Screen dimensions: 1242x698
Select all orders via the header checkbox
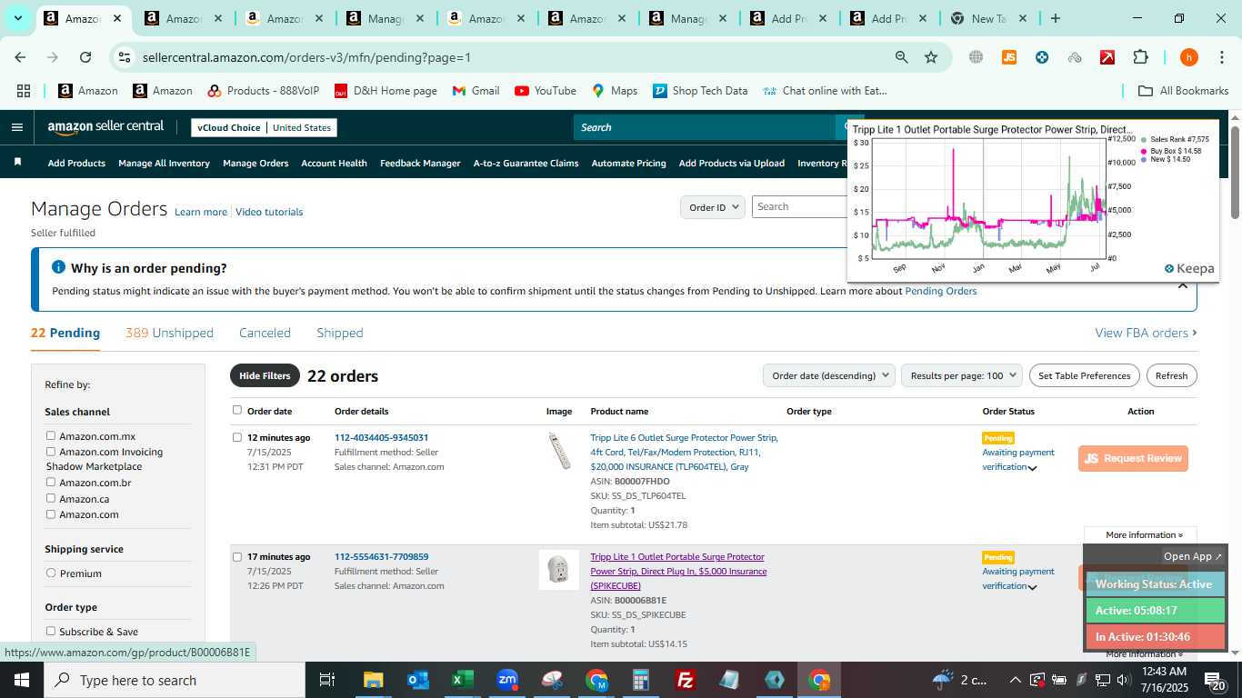237,410
